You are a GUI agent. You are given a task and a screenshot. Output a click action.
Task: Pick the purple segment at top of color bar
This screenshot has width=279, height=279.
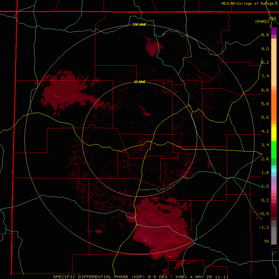[274, 31]
